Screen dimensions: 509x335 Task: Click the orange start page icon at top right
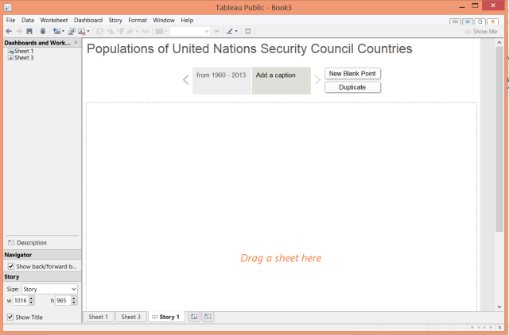pyautogui.click(x=493, y=22)
